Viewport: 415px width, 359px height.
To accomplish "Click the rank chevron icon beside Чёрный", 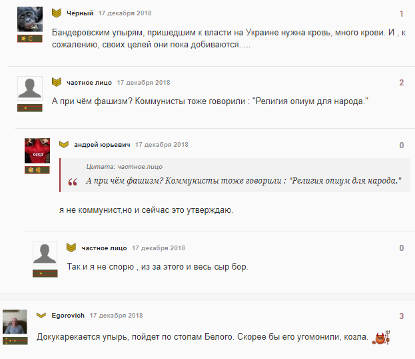I will 57,13.
